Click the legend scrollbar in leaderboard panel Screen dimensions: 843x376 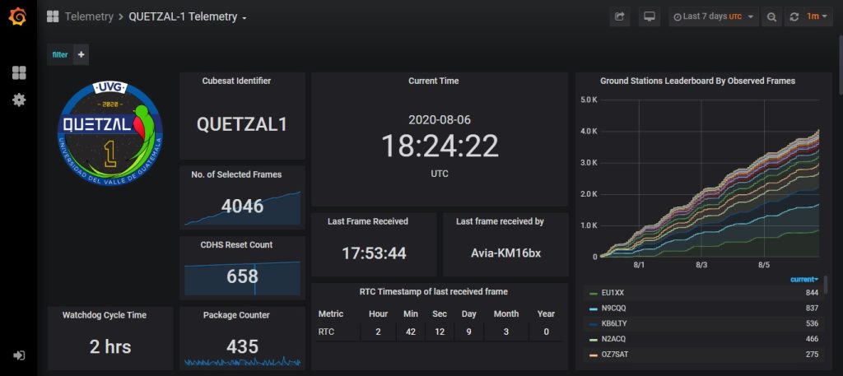[x=825, y=285]
